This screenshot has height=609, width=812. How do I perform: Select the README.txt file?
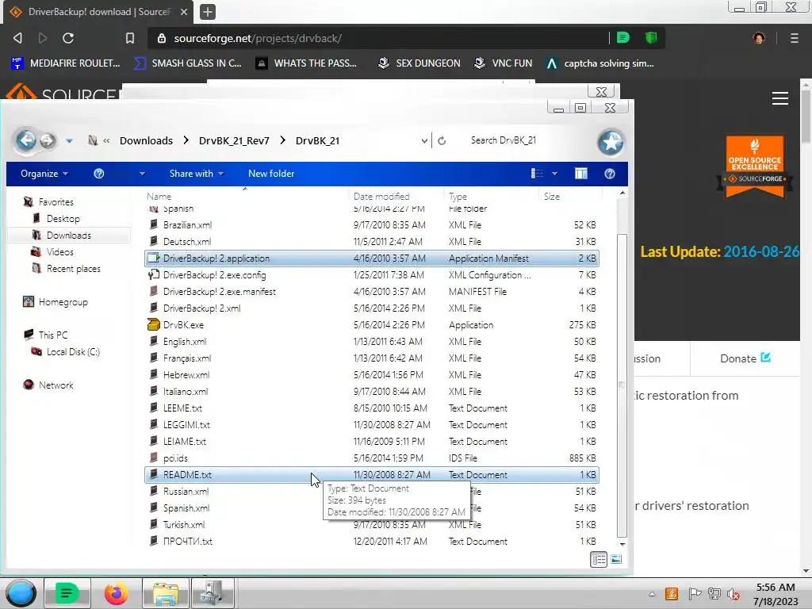pyautogui.click(x=371, y=474)
